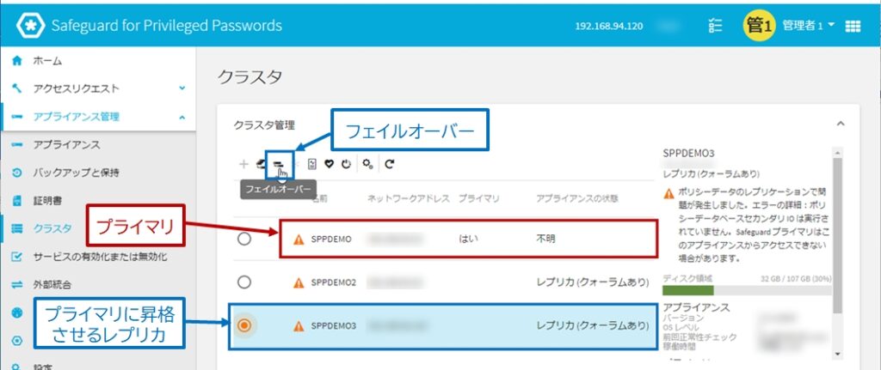Screen dimensions: 881x370
Task: Select radio button for SPPDEMO2
Action: click(x=243, y=282)
